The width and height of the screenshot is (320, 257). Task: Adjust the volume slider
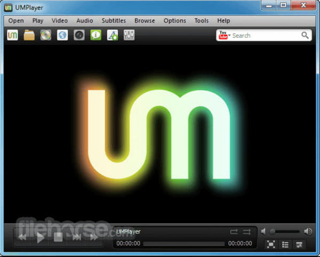coord(285,231)
